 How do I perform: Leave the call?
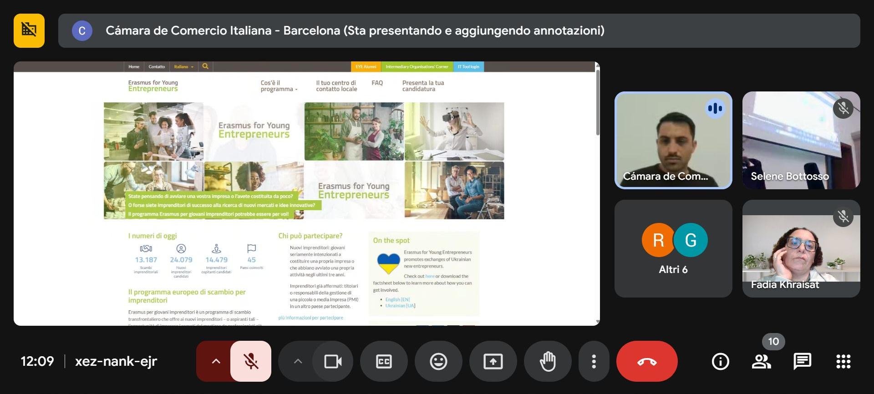click(x=647, y=361)
